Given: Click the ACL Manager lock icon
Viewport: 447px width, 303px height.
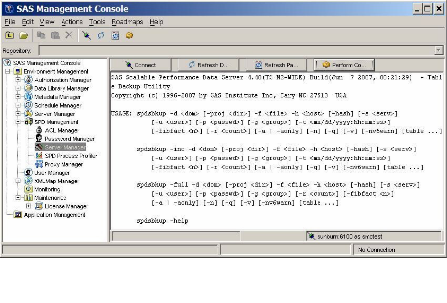Looking at the screenshot, I should click(39, 130).
